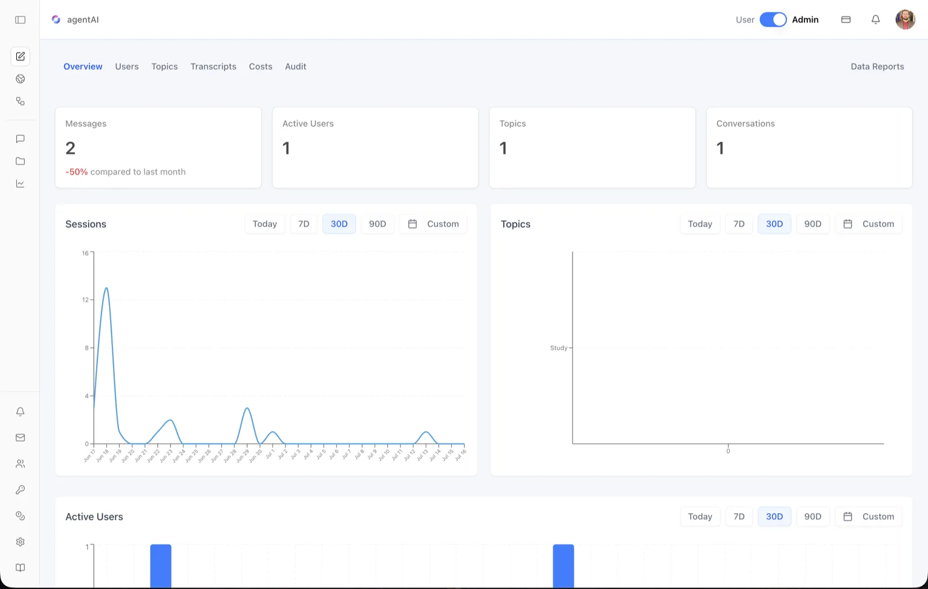This screenshot has width=928, height=589.
Task: Switch to the Overview tab
Action: pos(83,67)
